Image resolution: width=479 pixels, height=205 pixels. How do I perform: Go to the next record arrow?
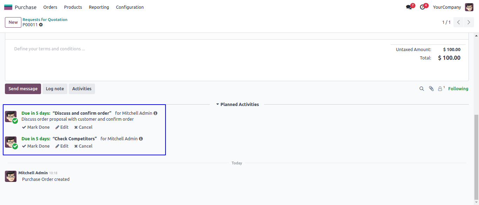tap(469, 22)
